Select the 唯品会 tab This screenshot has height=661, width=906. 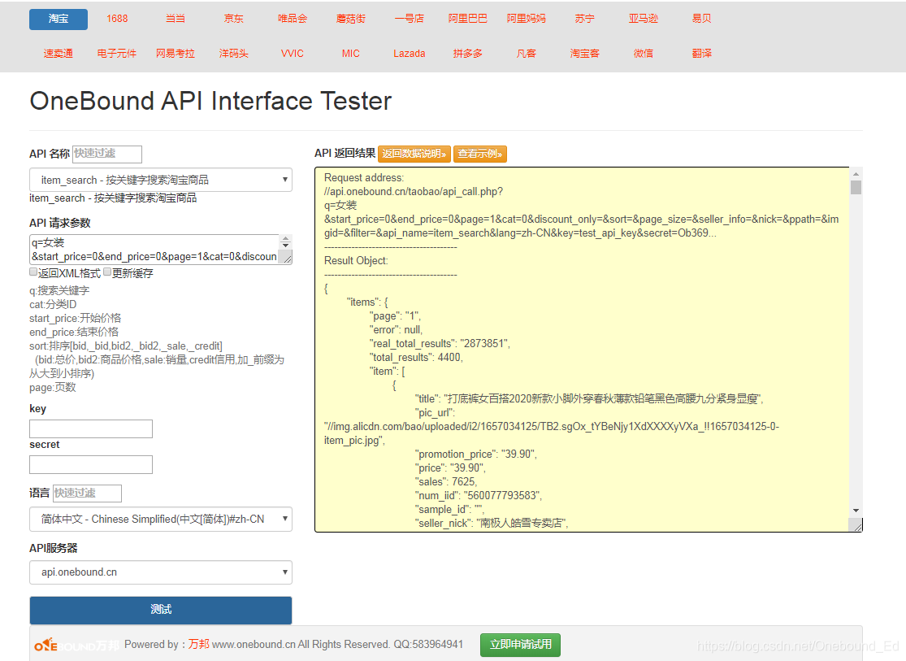point(293,19)
